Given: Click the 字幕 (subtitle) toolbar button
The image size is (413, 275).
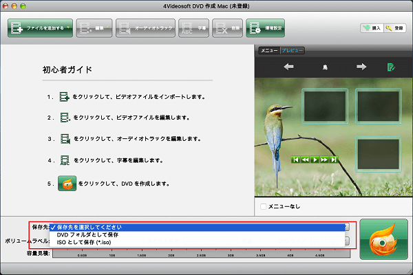Looking at the screenshot, I should (193, 28).
